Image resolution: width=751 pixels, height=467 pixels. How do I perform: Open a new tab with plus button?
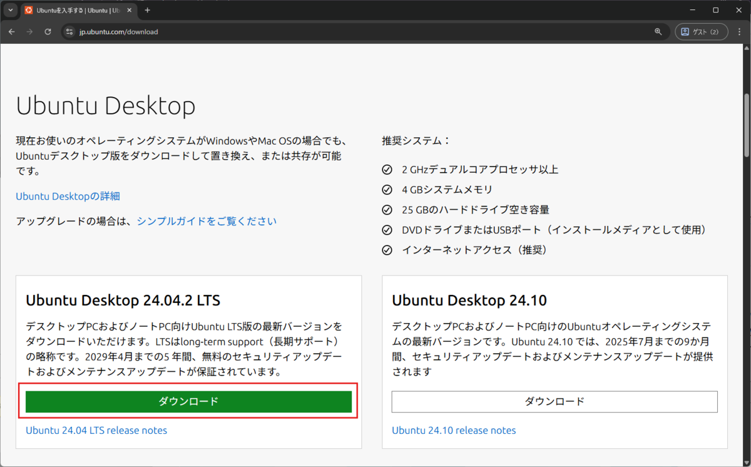[148, 10]
